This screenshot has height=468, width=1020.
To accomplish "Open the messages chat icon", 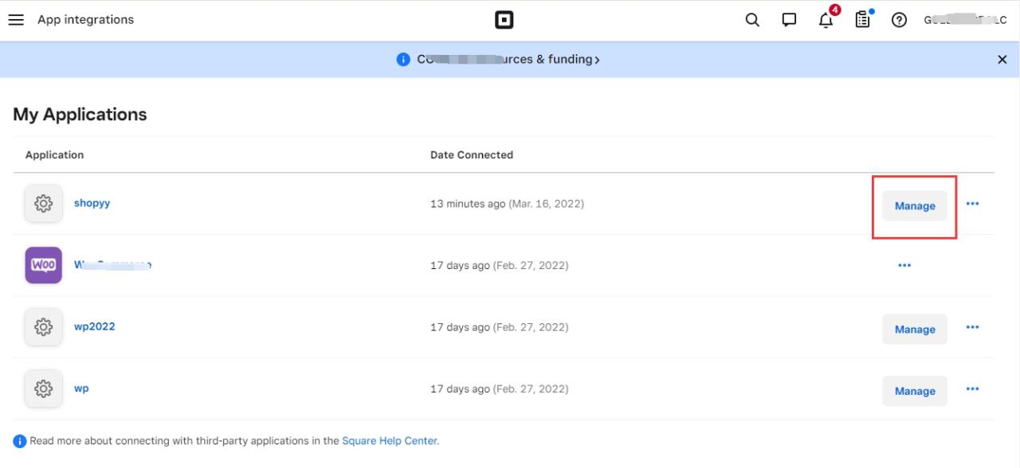I will pyautogui.click(x=789, y=20).
